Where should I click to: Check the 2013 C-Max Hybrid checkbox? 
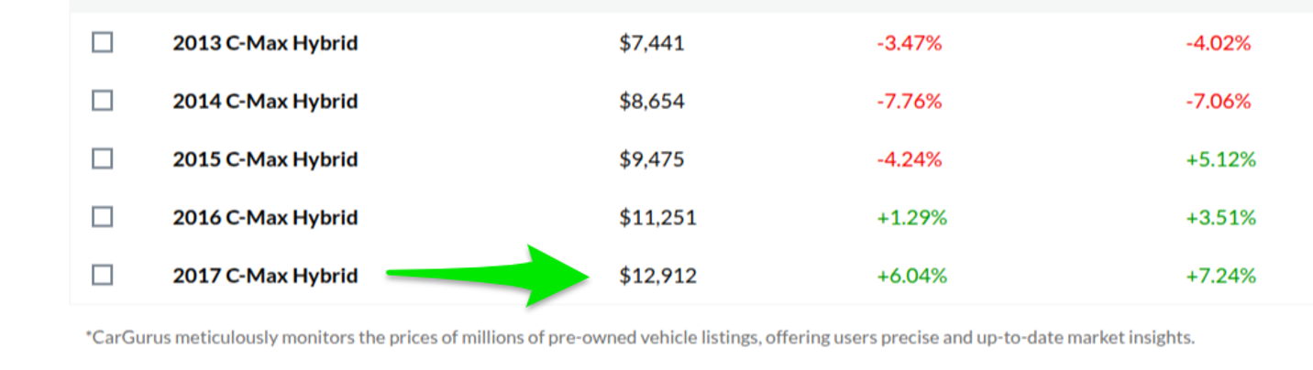tap(102, 42)
